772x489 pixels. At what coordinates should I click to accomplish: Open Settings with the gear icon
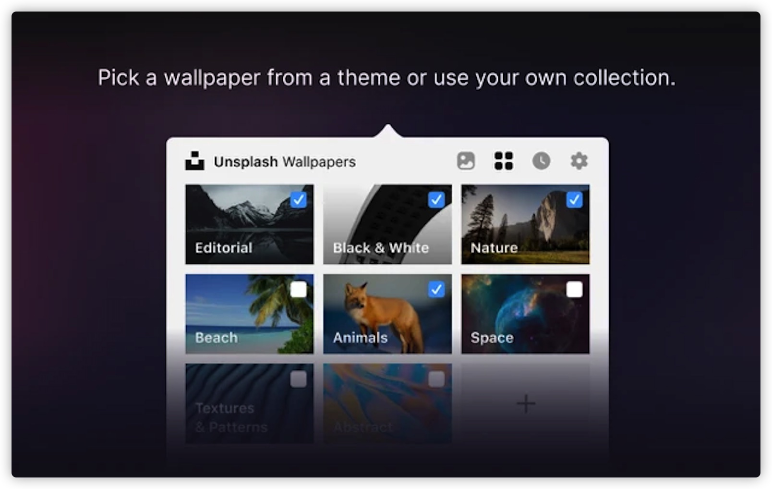point(579,161)
